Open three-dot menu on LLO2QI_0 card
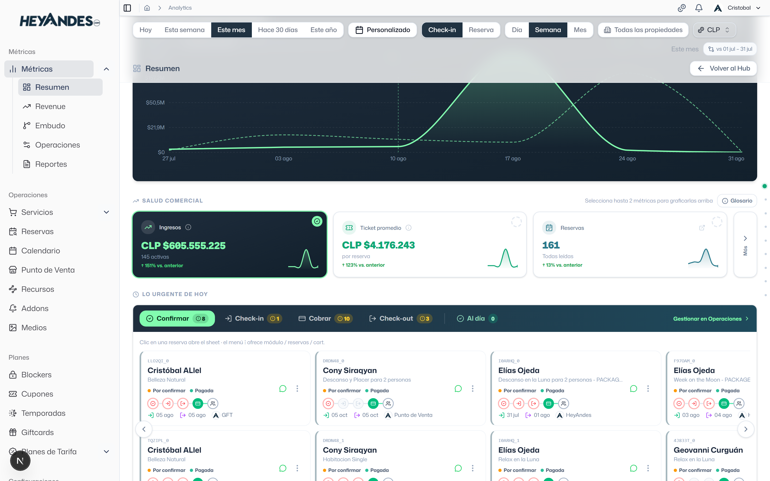Viewport: 770px width, 481px height. click(297, 389)
